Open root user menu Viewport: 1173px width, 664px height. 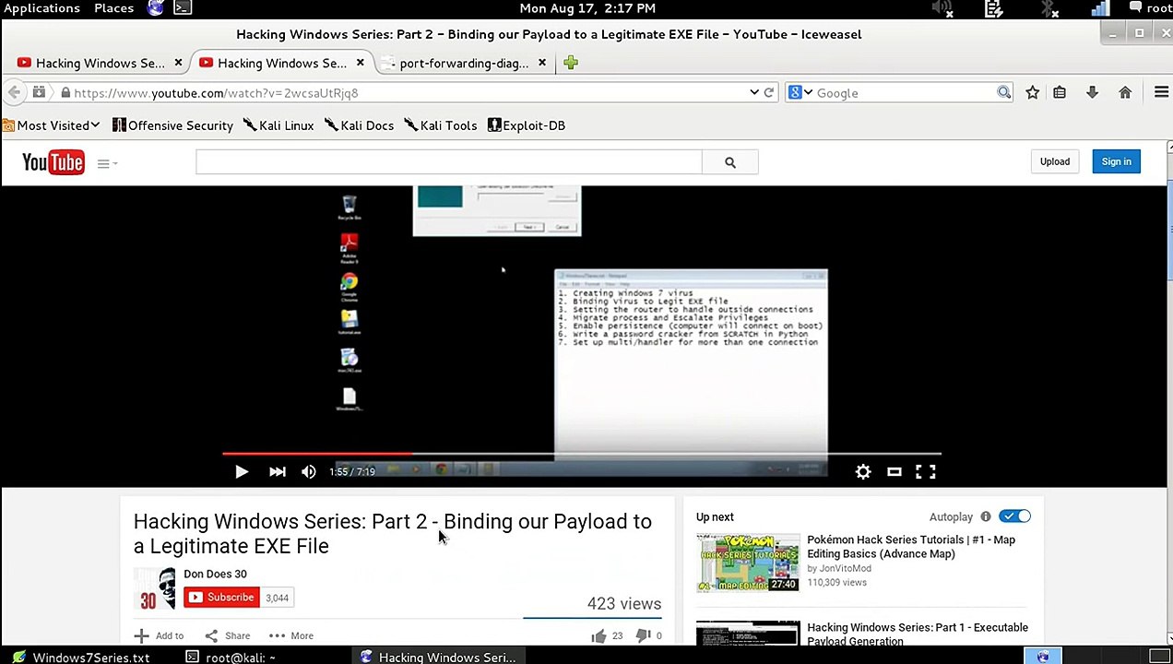tap(1152, 8)
